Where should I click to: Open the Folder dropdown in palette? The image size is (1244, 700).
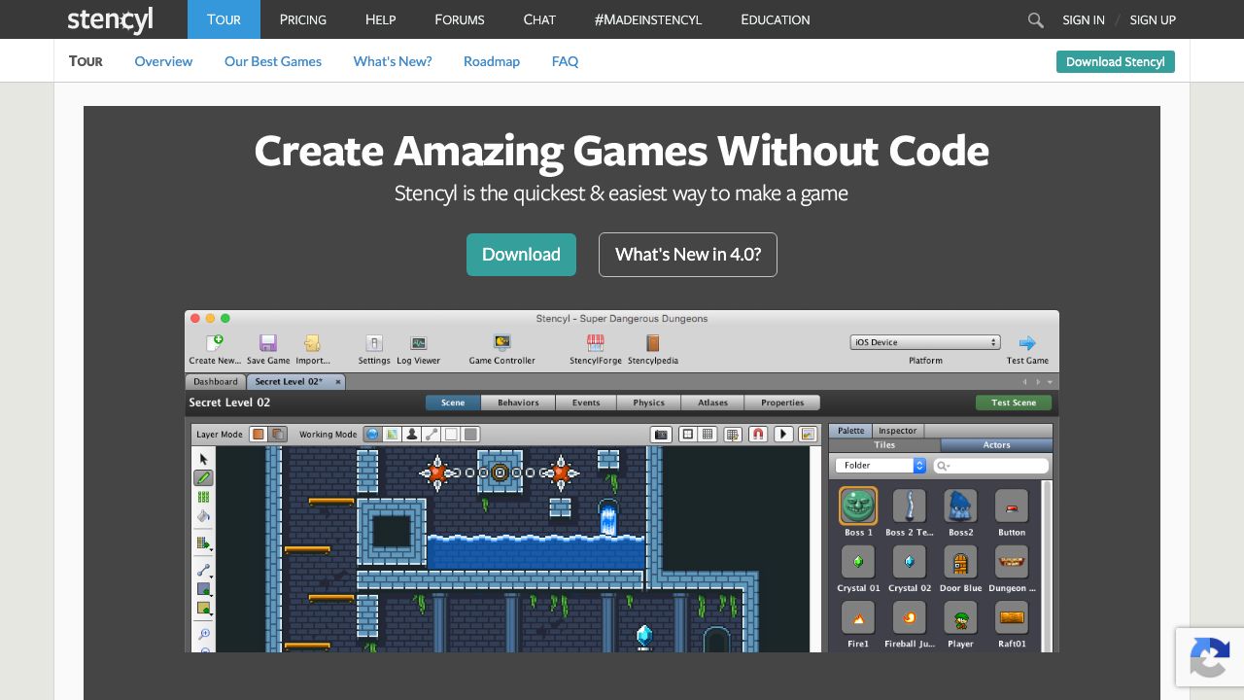click(x=881, y=466)
